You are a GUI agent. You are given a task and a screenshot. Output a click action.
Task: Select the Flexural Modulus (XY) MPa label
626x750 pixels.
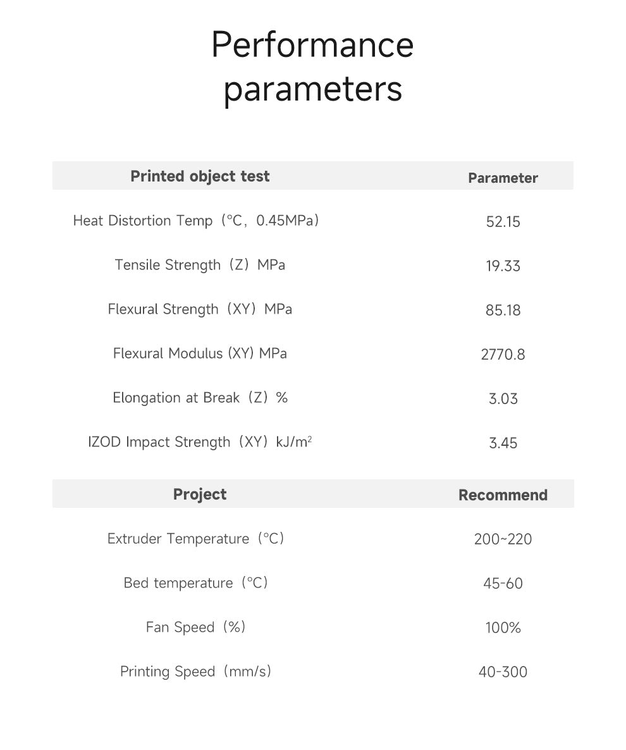tap(200, 353)
